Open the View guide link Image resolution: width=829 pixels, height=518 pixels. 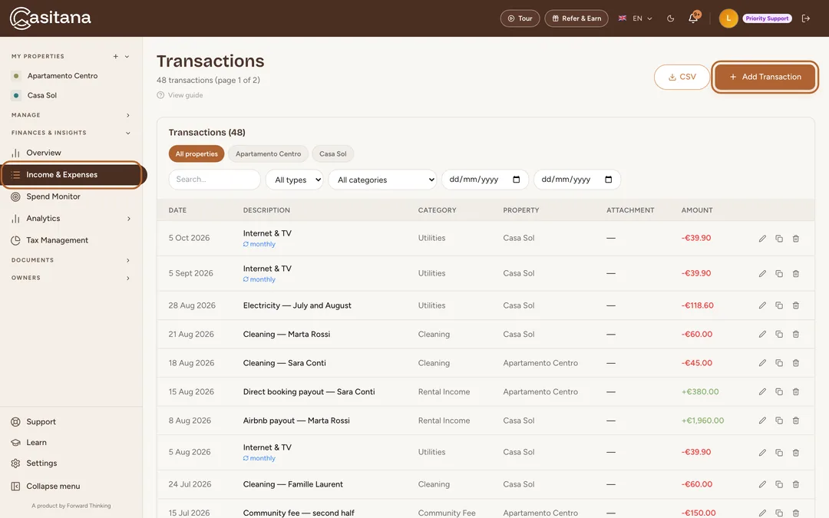(x=180, y=96)
